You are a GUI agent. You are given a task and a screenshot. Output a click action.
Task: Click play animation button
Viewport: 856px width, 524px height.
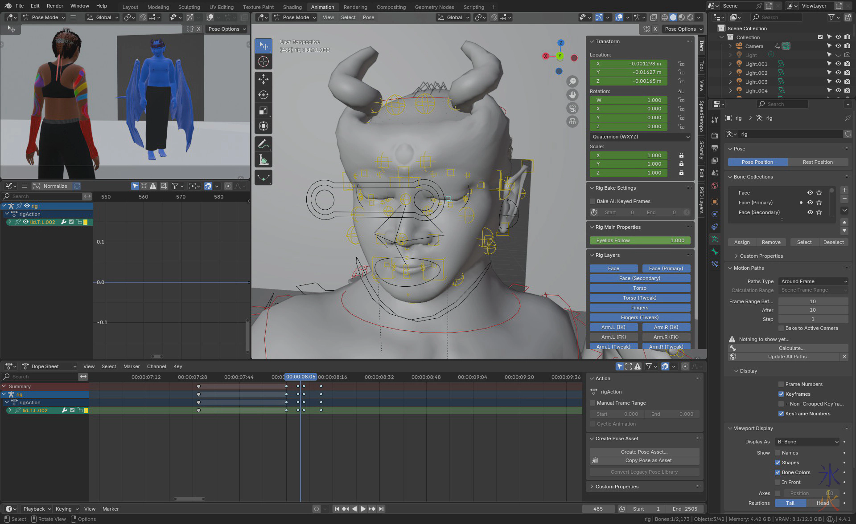[363, 509]
